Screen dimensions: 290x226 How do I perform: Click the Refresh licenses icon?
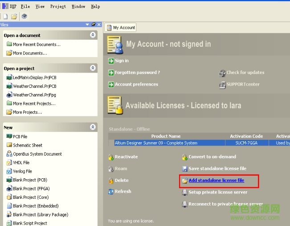point(111,192)
